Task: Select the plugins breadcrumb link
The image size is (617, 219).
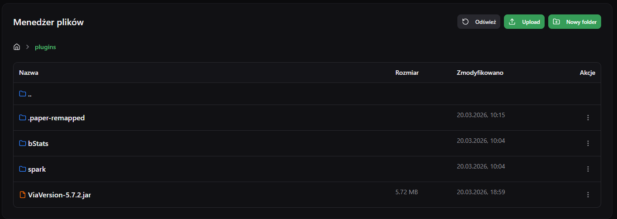Action: click(45, 47)
